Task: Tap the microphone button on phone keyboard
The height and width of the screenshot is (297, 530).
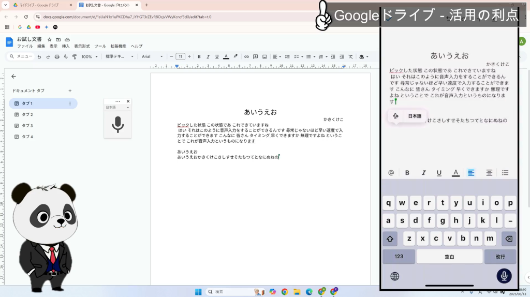Action: pyautogui.click(x=504, y=276)
